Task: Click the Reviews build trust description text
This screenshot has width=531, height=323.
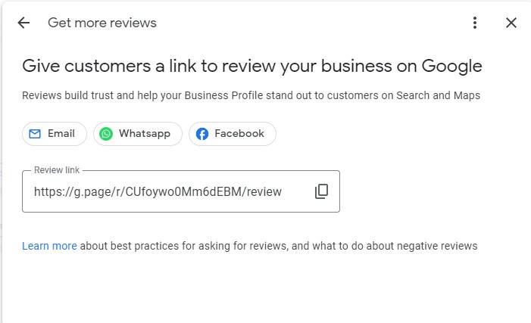Action: coord(251,95)
